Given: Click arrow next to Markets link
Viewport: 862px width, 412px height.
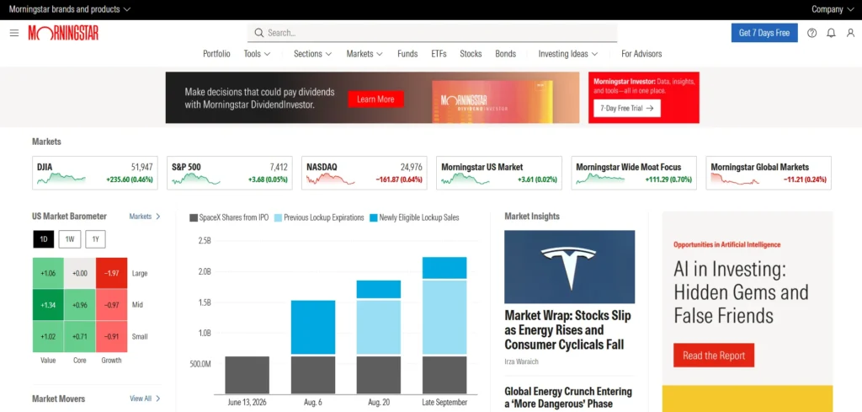Looking at the screenshot, I should pos(158,217).
